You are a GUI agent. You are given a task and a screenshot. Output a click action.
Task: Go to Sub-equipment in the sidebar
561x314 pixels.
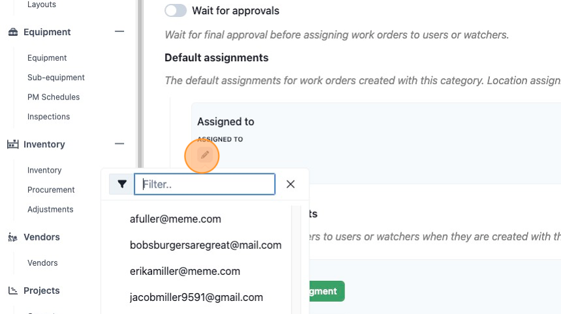click(x=56, y=78)
